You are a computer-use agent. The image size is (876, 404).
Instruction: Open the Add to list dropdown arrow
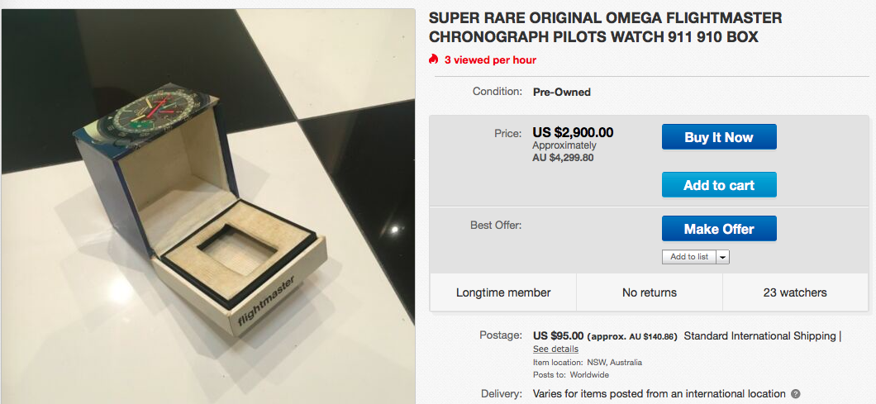[x=722, y=257]
